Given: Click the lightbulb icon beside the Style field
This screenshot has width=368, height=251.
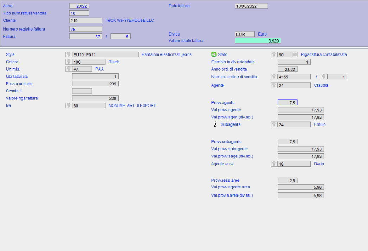Looking at the screenshot, I should 69,54.
